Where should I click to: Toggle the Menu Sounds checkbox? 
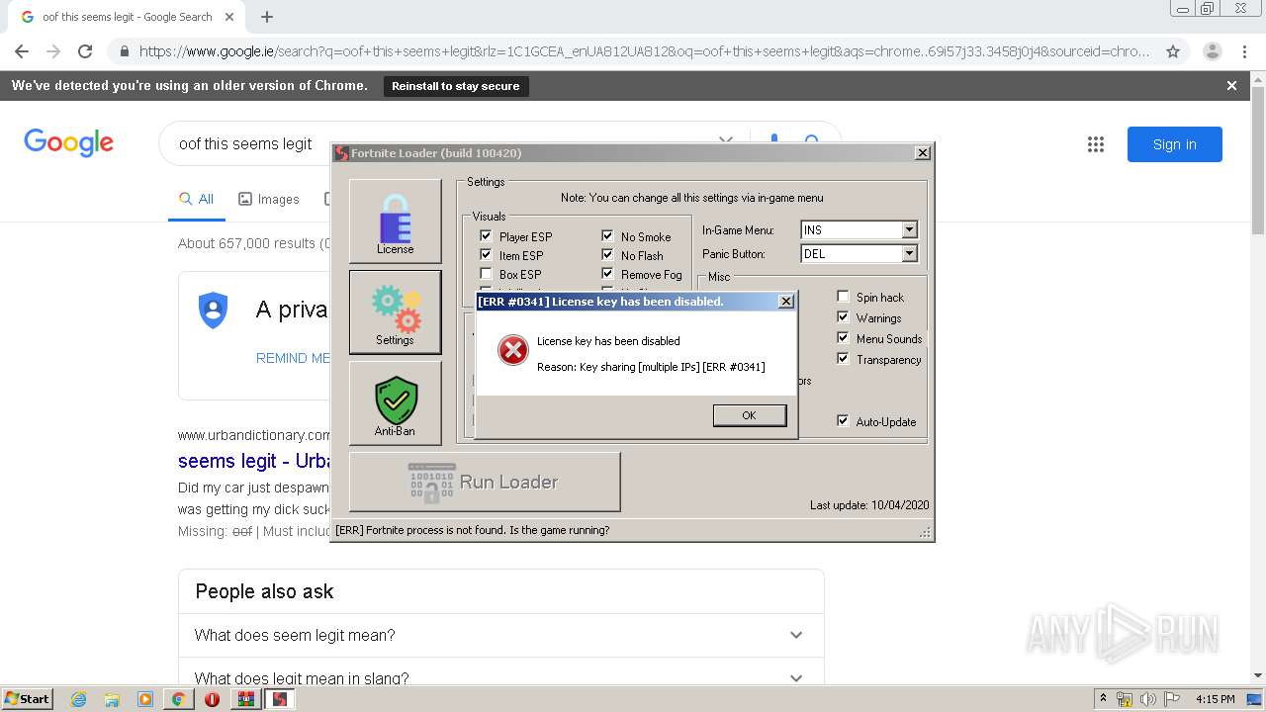point(843,338)
